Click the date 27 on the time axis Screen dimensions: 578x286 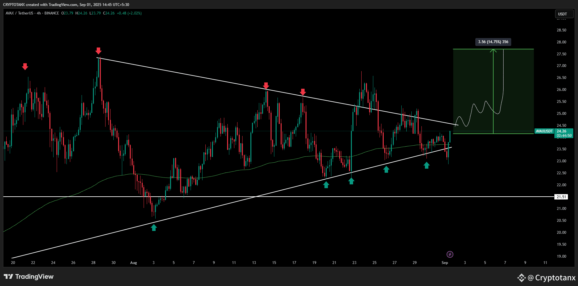(x=395, y=263)
